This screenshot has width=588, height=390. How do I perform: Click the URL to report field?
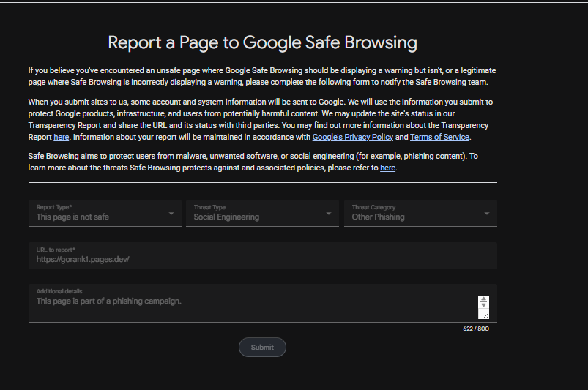click(262, 255)
